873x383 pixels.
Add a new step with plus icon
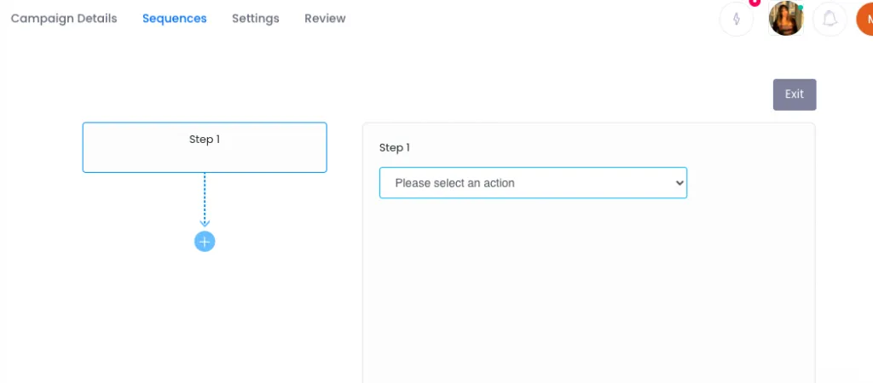(x=205, y=241)
